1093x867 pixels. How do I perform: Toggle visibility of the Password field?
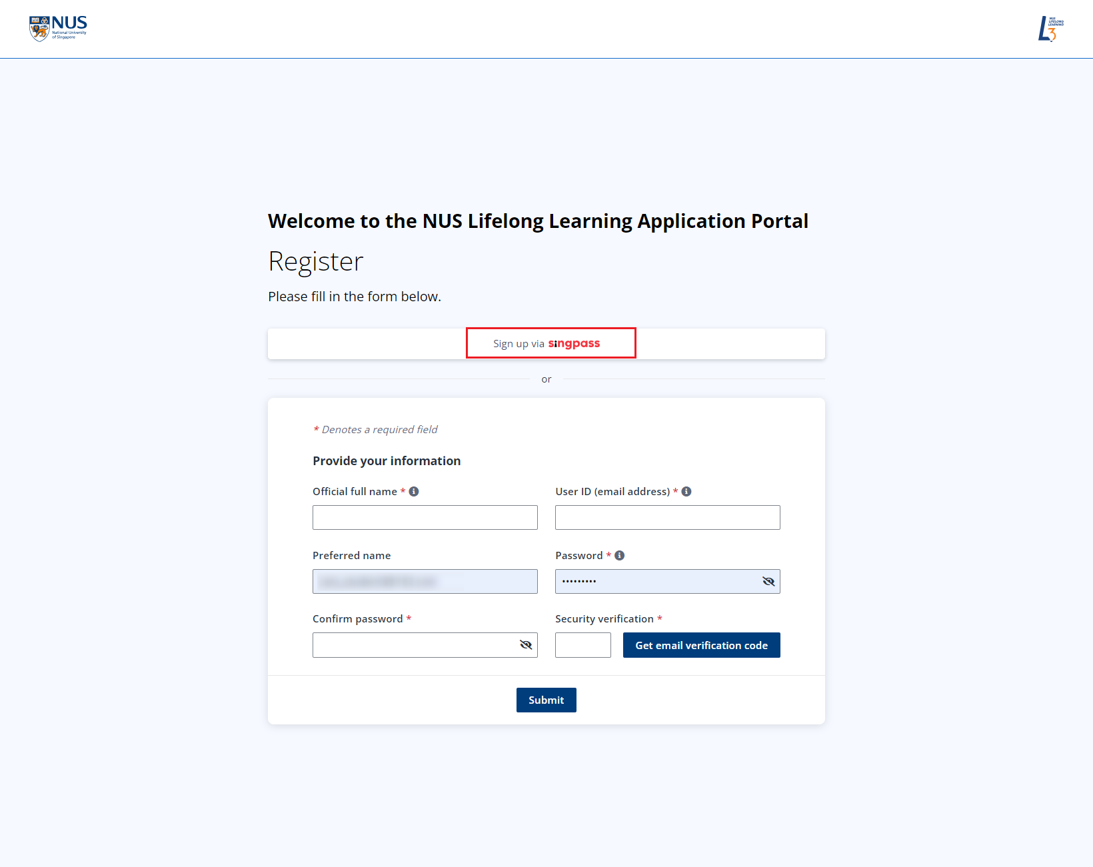point(768,582)
